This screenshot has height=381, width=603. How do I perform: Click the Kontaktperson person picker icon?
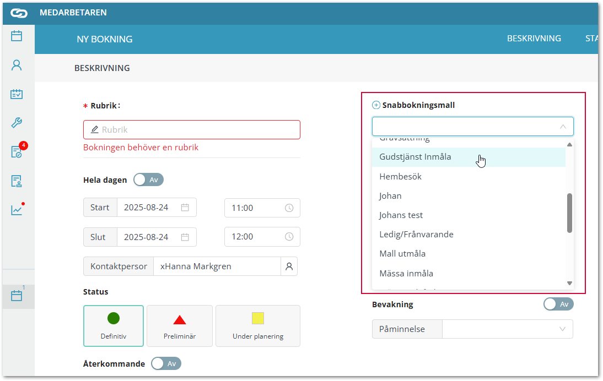pos(289,266)
